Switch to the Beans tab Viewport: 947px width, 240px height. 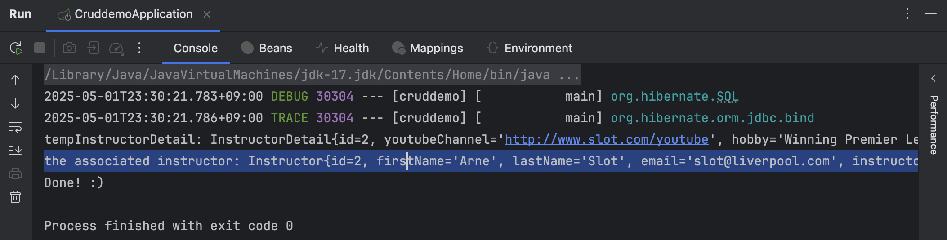coord(267,48)
